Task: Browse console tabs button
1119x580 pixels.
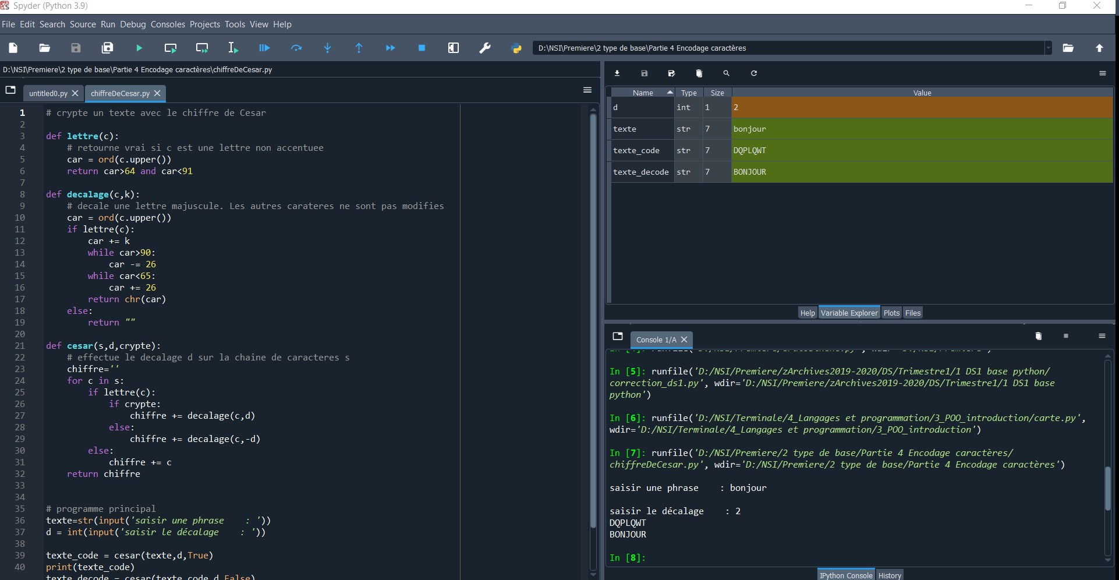Action: point(618,336)
